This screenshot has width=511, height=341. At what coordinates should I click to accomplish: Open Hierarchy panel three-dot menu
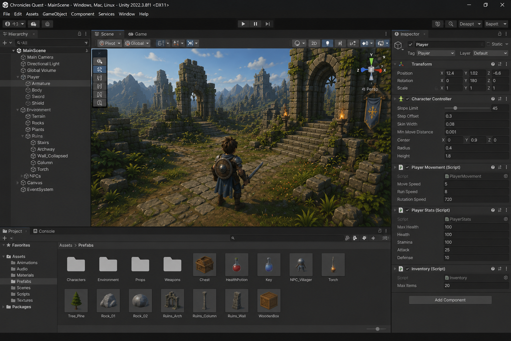coord(86,34)
